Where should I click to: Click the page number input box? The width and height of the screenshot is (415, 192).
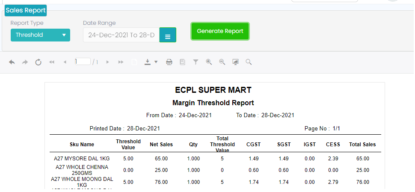tap(82, 62)
